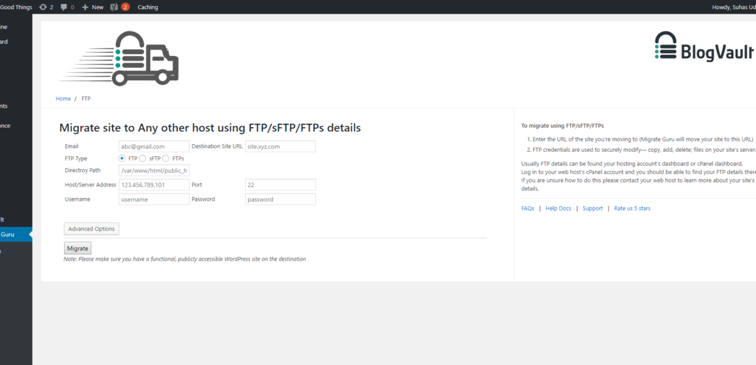Go to Home breadcrumb link
Viewport: 756px width, 365px height.
coord(63,98)
